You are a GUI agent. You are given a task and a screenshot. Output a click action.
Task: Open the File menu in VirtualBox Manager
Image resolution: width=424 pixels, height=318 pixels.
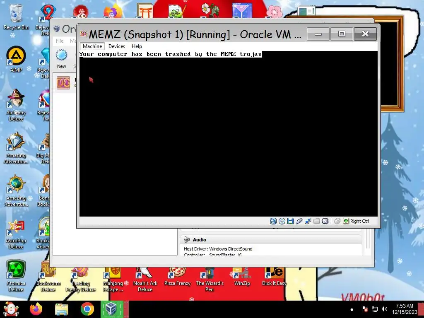60,41
